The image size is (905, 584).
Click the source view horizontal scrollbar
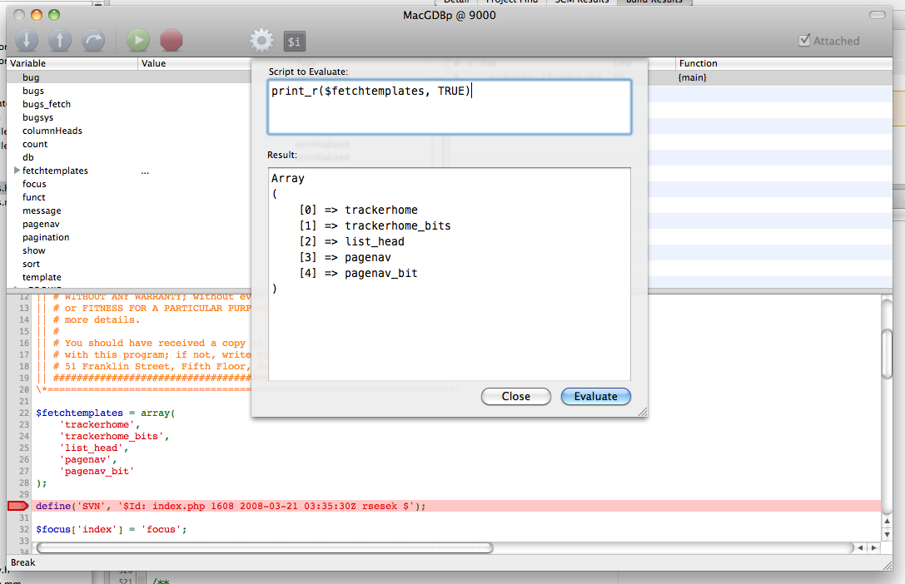coord(265,547)
